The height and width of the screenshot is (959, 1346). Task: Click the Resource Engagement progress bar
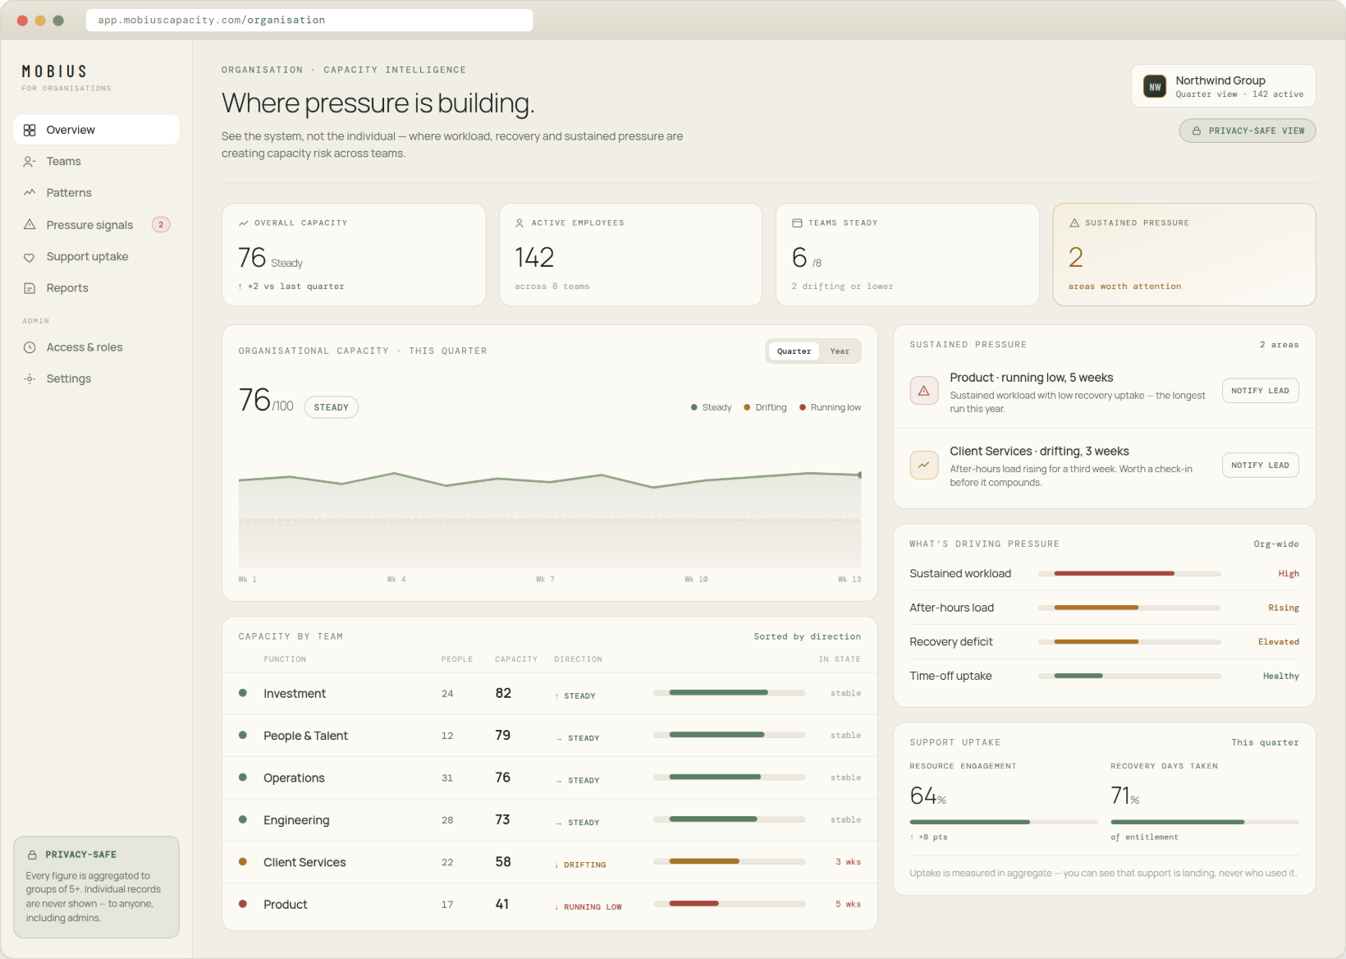pyautogui.click(x=1003, y=822)
